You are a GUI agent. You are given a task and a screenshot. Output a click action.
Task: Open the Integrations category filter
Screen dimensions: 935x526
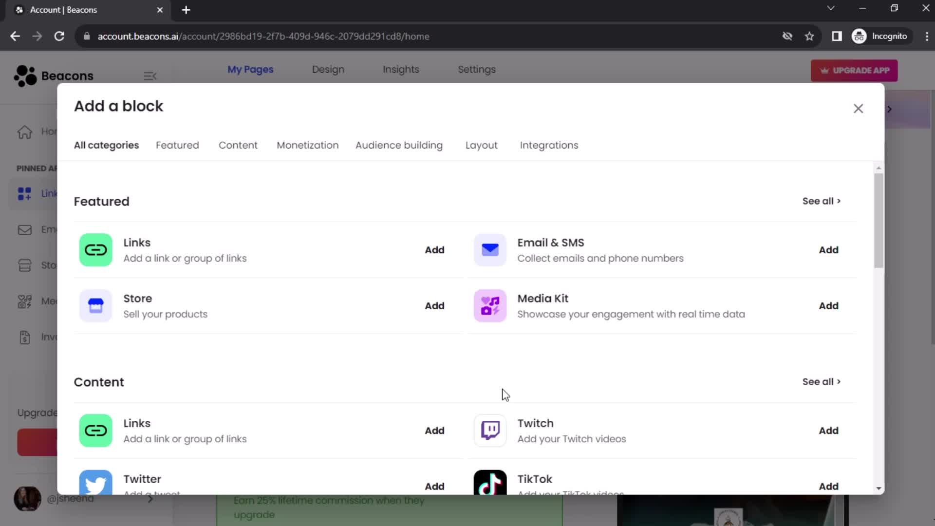(x=550, y=145)
